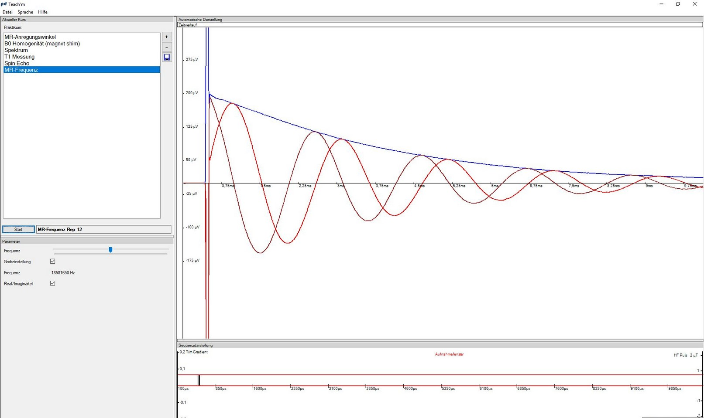Image resolution: width=704 pixels, height=418 pixels.
Task: Save the list with the floppy disk icon
Action: (x=167, y=57)
